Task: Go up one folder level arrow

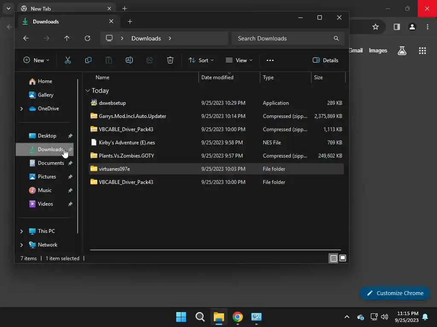Action: pyautogui.click(x=67, y=38)
